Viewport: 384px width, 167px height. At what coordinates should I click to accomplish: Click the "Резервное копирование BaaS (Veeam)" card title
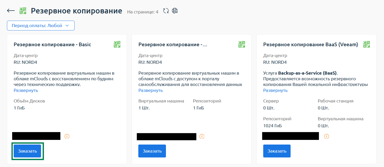pos(310,45)
